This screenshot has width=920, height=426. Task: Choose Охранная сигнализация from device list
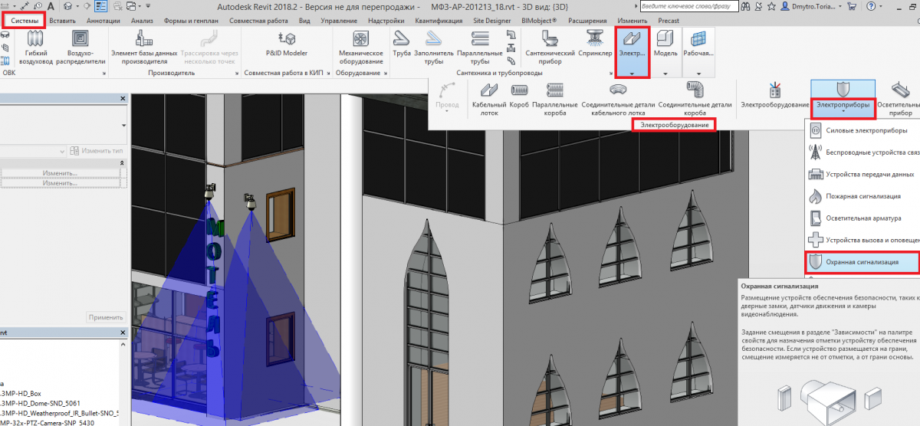coord(863,262)
